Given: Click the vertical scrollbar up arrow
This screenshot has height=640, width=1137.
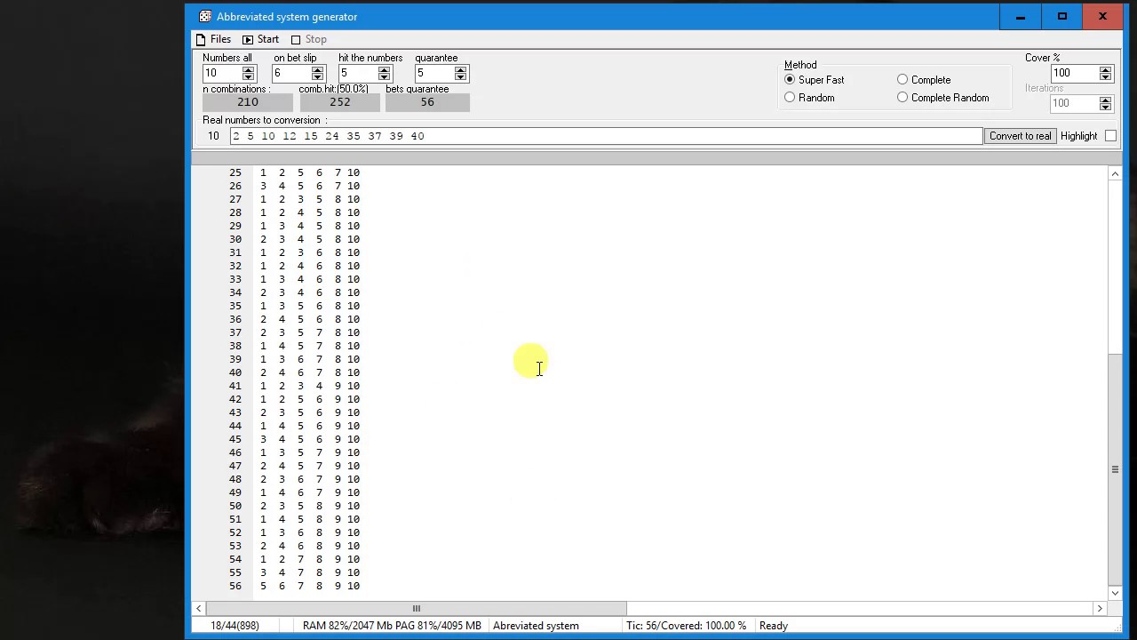Looking at the screenshot, I should tap(1115, 173).
